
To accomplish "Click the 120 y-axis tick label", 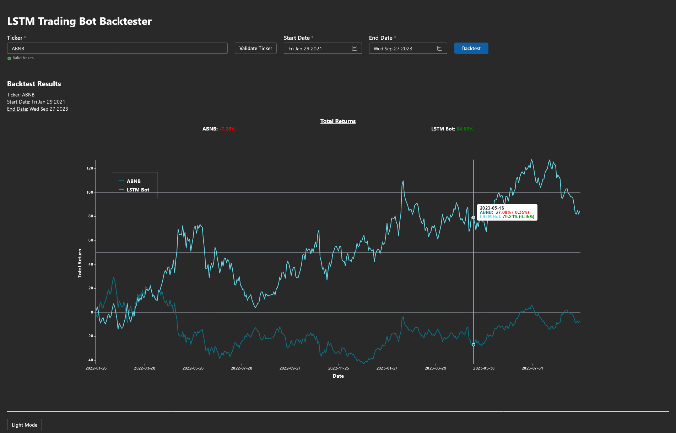I will click(x=90, y=168).
